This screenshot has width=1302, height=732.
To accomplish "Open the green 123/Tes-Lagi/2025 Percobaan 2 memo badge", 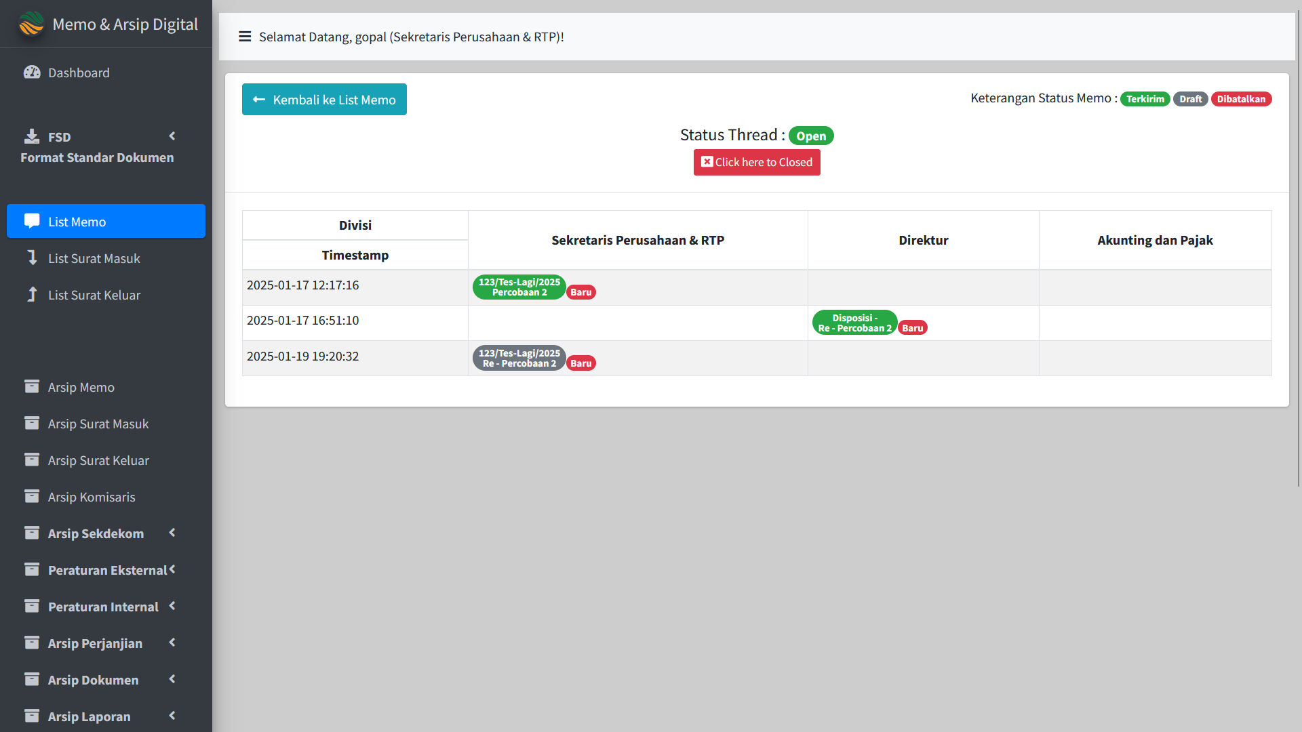I will pos(519,287).
